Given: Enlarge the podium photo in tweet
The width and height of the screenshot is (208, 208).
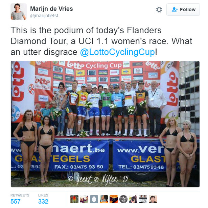Looking at the screenshot, I should [x=105, y=124].
